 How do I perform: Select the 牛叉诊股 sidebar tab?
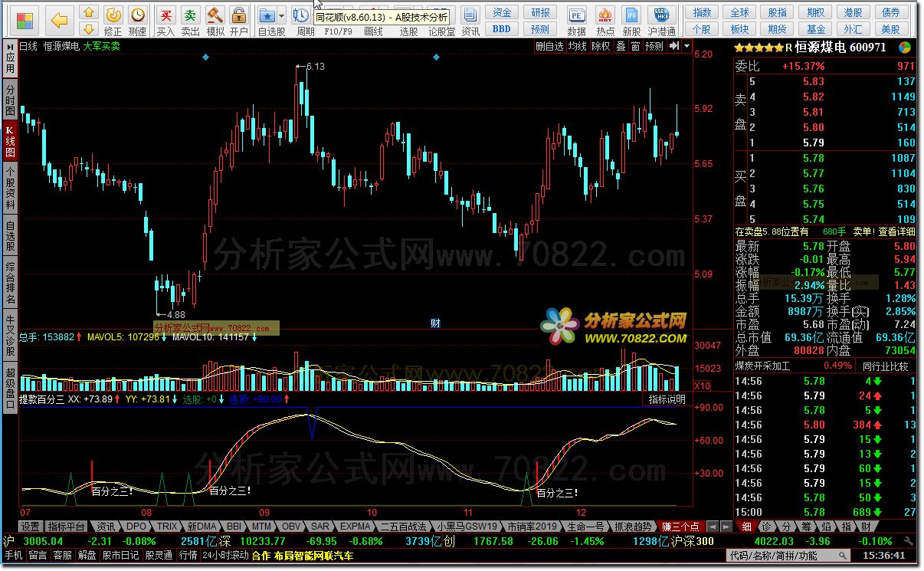(x=10, y=335)
